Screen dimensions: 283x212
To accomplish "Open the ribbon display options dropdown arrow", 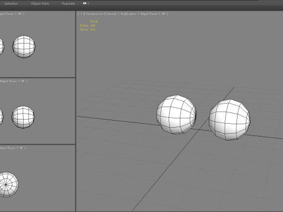I will click(x=88, y=4).
